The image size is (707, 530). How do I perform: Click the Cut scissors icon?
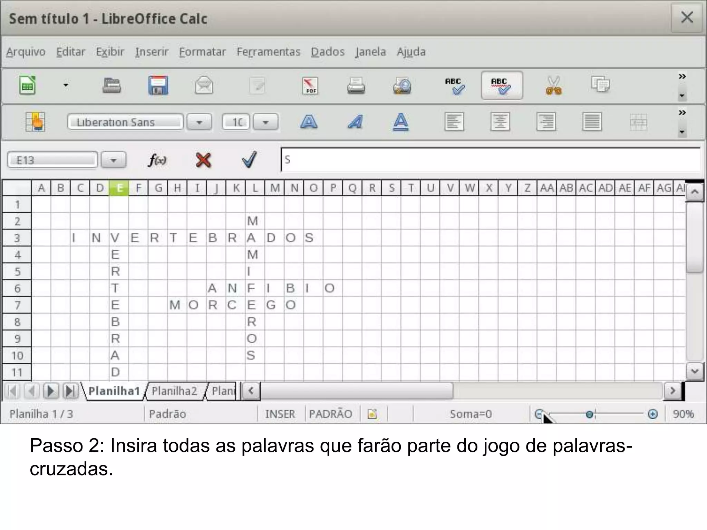[x=553, y=85]
